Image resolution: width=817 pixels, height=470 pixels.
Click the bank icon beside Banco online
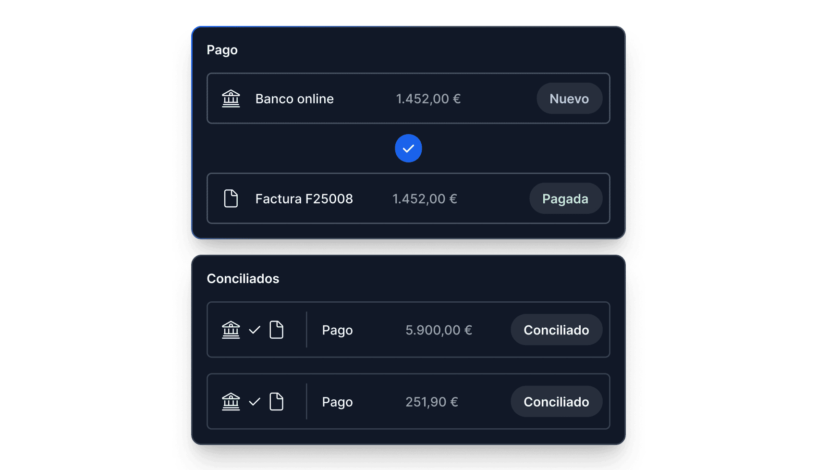pos(231,99)
